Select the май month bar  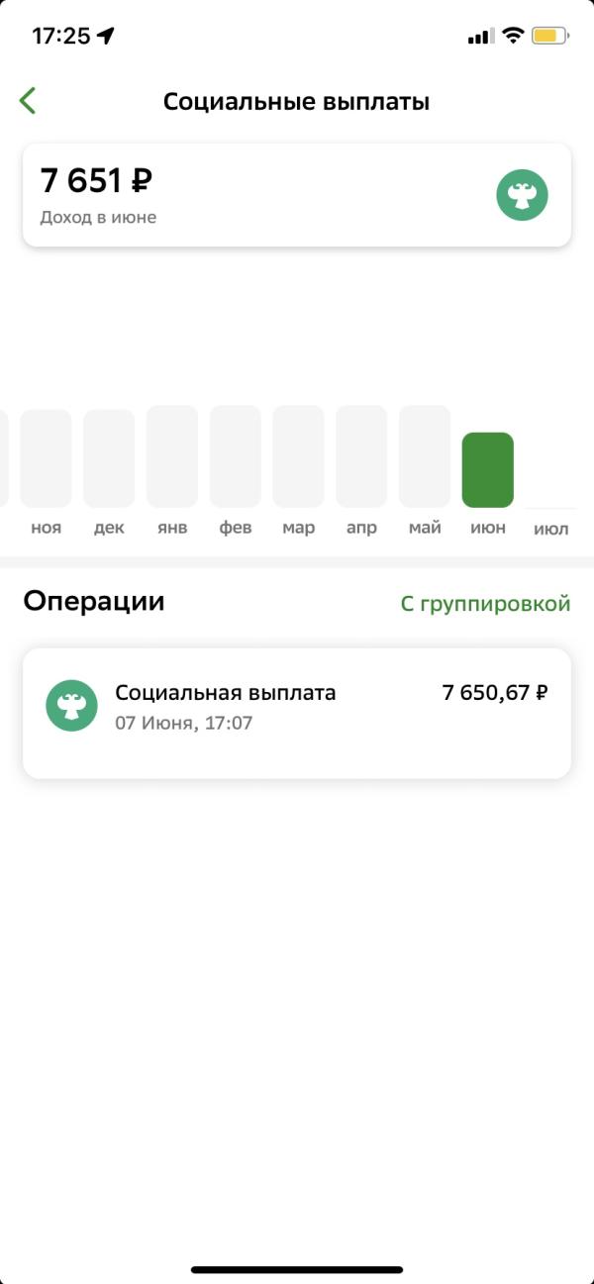[x=425, y=456]
